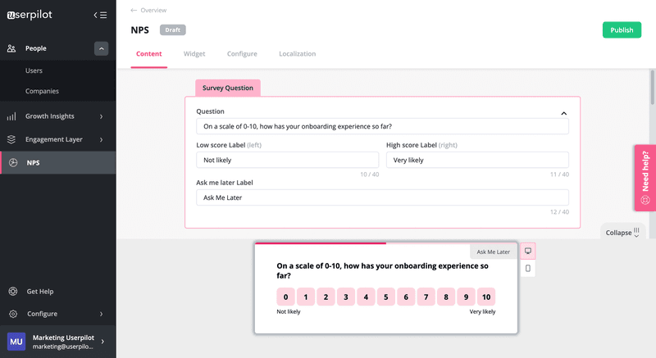This screenshot has width=656, height=358.
Task: Collapse the People section
Action: point(101,48)
